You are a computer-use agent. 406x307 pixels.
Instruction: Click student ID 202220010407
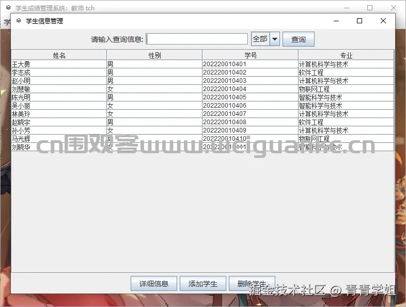(225, 114)
